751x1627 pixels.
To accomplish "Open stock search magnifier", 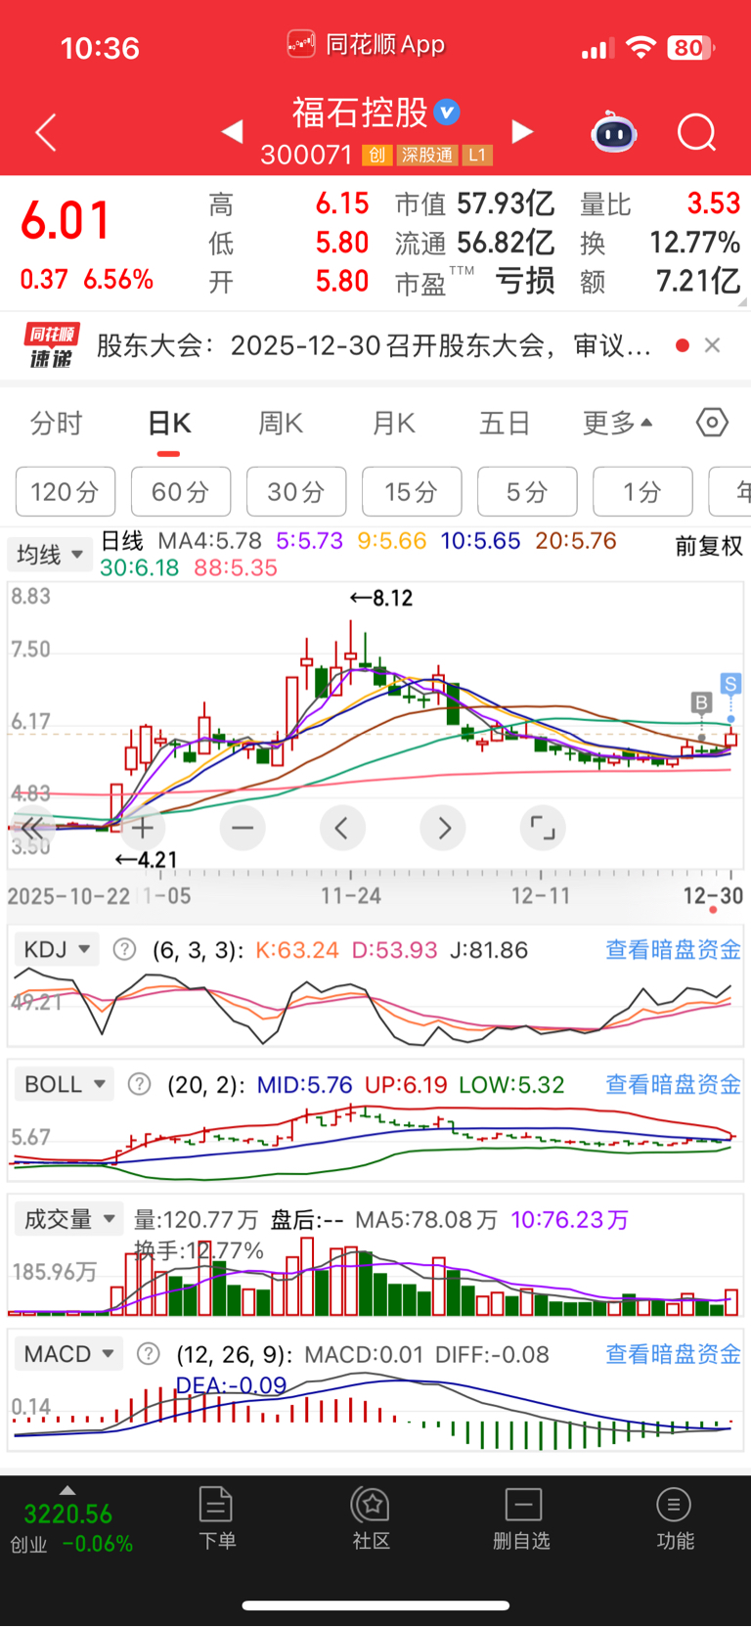I will click(697, 132).
